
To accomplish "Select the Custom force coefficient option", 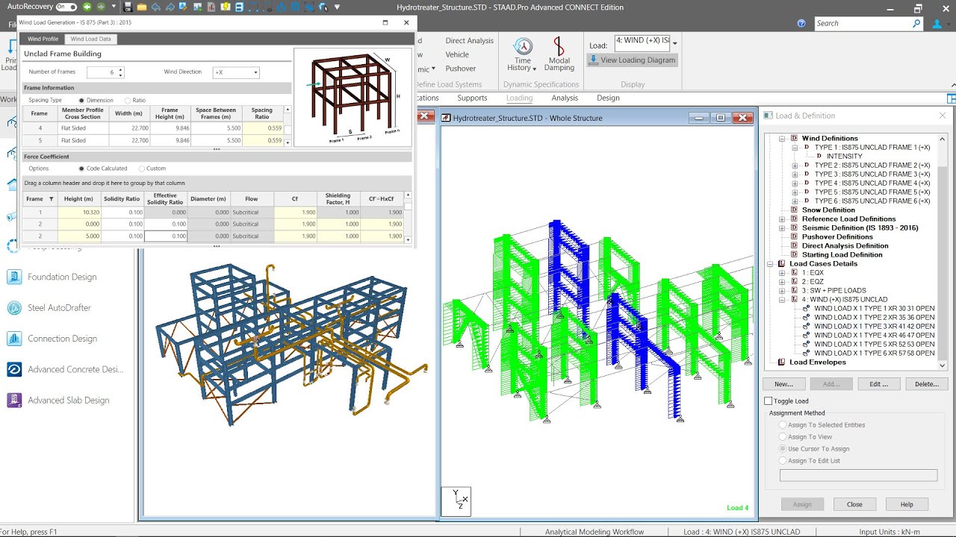I will click(141, 169).
